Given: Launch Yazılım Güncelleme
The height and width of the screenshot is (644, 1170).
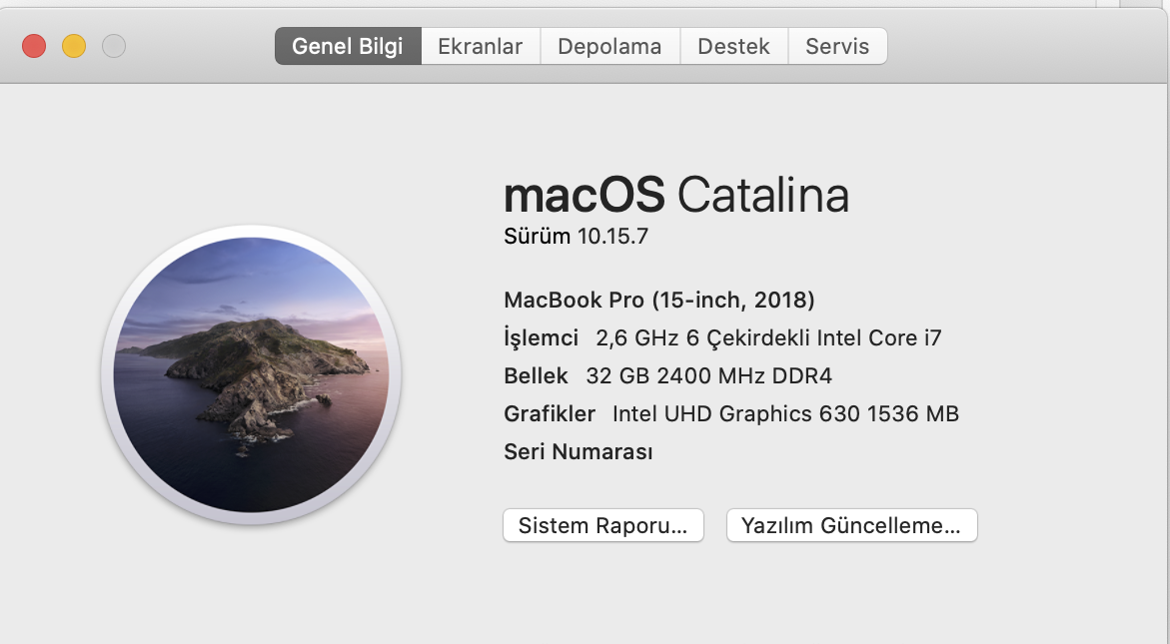Looking at the screenshot, I should pyautogui.click(x=851, y=526).
